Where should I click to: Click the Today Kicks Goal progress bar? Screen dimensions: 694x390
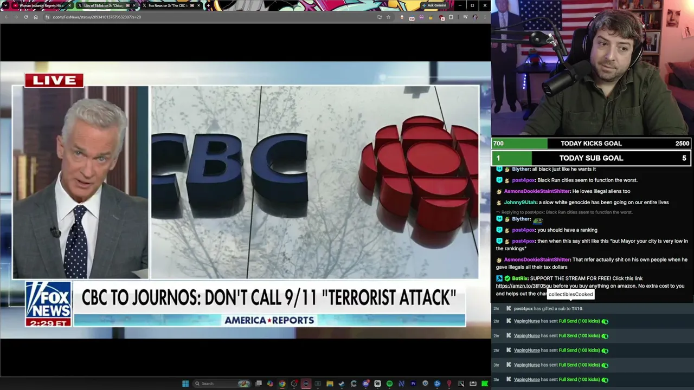click(x=592, y=144)
